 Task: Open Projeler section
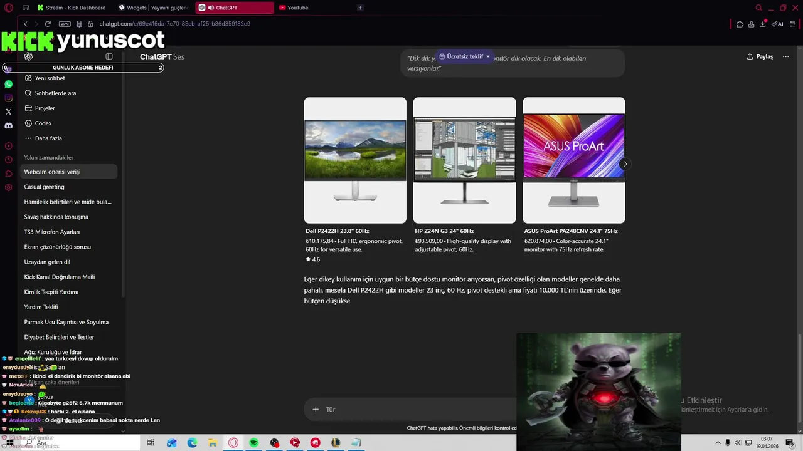[x=69, y=108]
